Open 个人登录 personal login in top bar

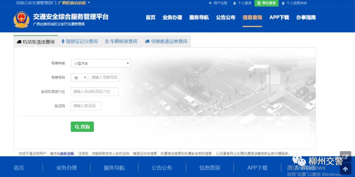(242, 3)
